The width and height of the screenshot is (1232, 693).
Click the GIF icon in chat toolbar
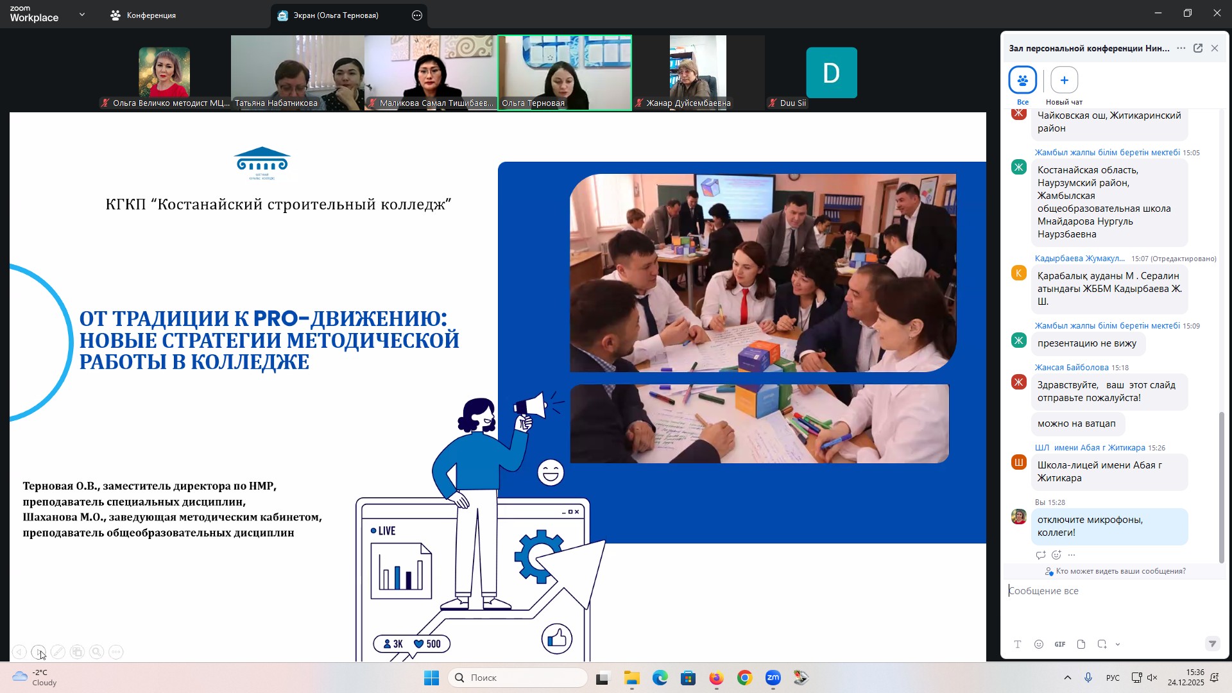[1060, 645]
